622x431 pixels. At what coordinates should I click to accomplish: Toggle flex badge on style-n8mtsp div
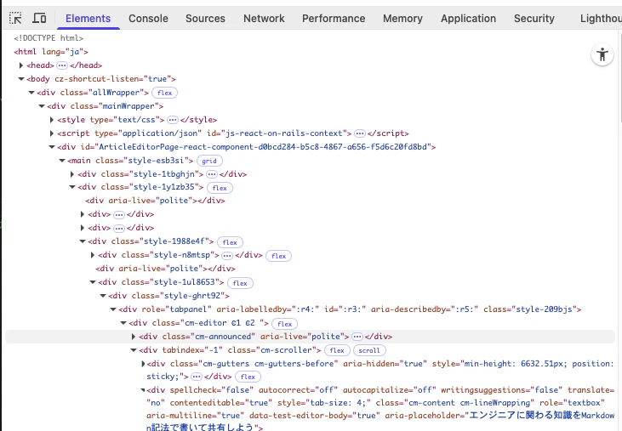pyautogui.click(x=278, y=256)
